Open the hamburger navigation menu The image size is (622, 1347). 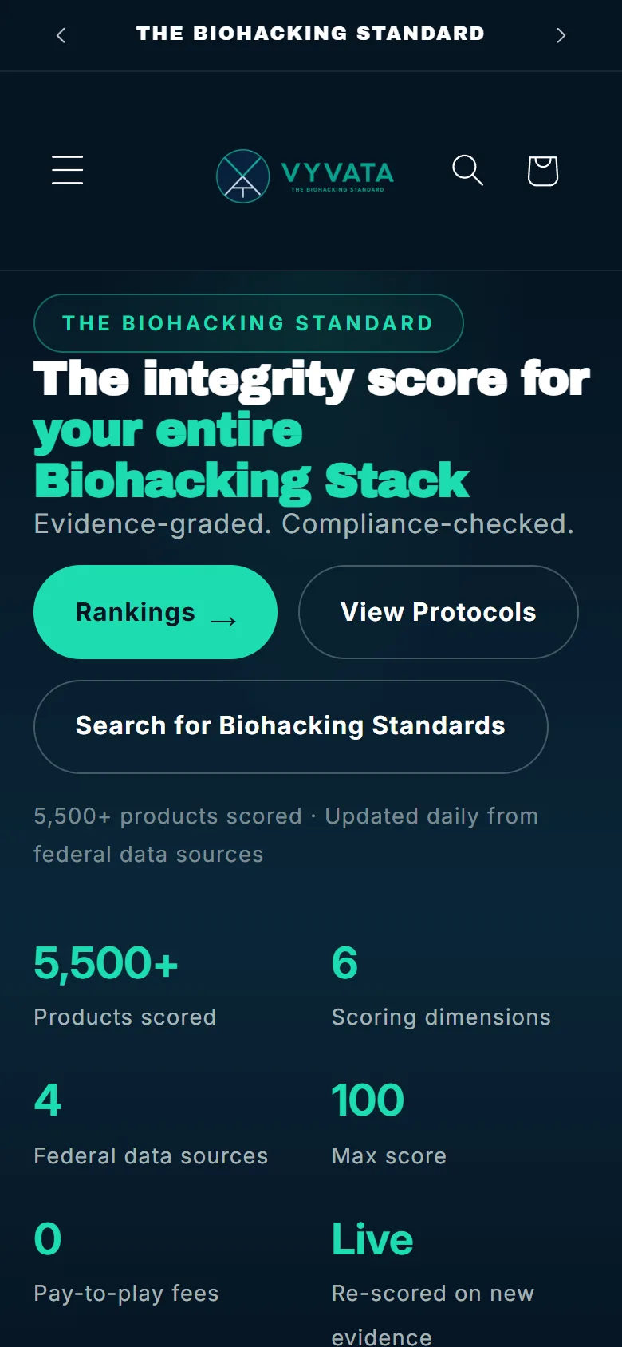[68, 170]
